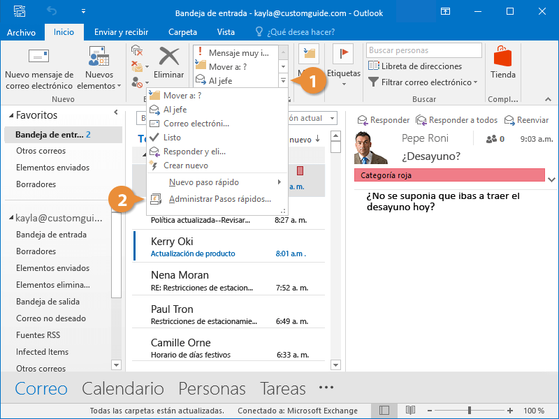Choose Administrar Pasos rápidos from menu
Image resolution: width=559 pixels, height=419 pixels.
[219, 200]
